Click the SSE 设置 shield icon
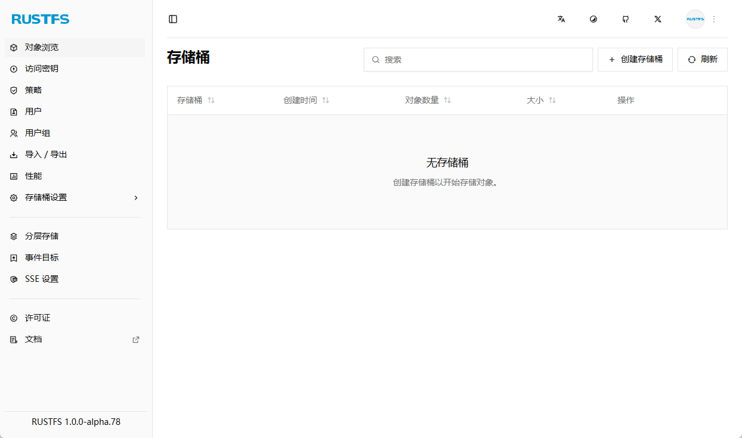 coord(14,279)
